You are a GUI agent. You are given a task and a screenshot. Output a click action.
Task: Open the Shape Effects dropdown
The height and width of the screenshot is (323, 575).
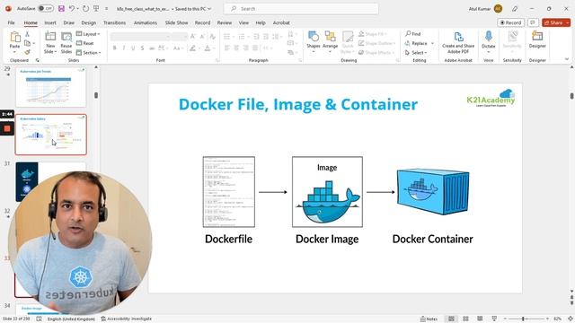(376, 53)
